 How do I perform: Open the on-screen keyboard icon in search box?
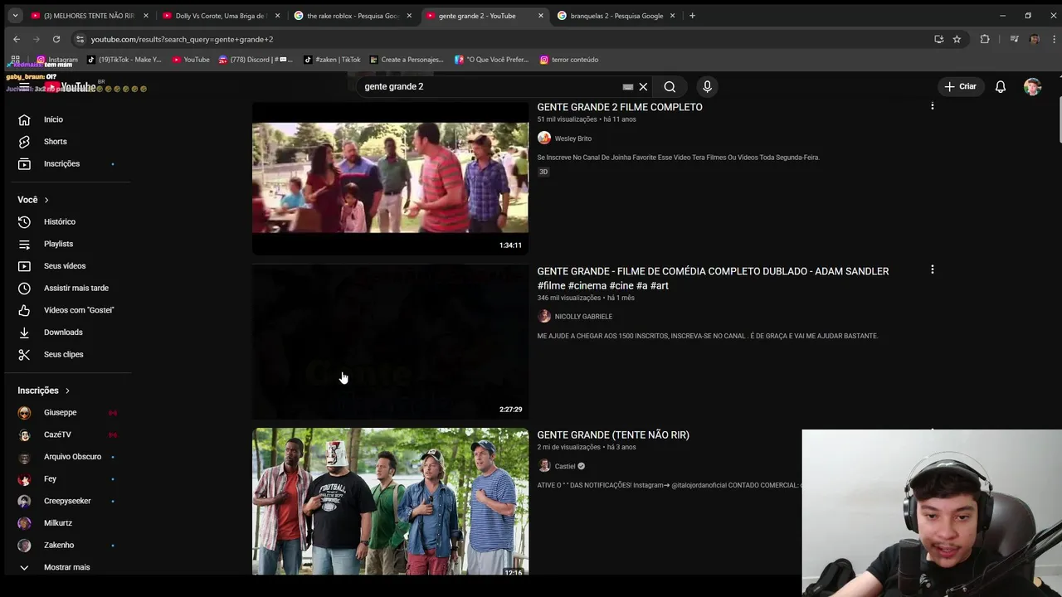[628, 86]
